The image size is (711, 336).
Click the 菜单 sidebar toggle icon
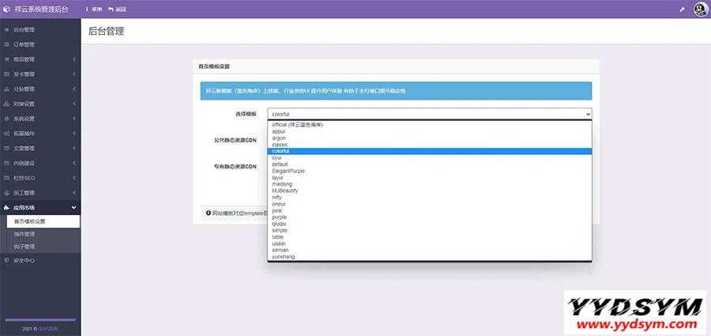click(87, 9)
